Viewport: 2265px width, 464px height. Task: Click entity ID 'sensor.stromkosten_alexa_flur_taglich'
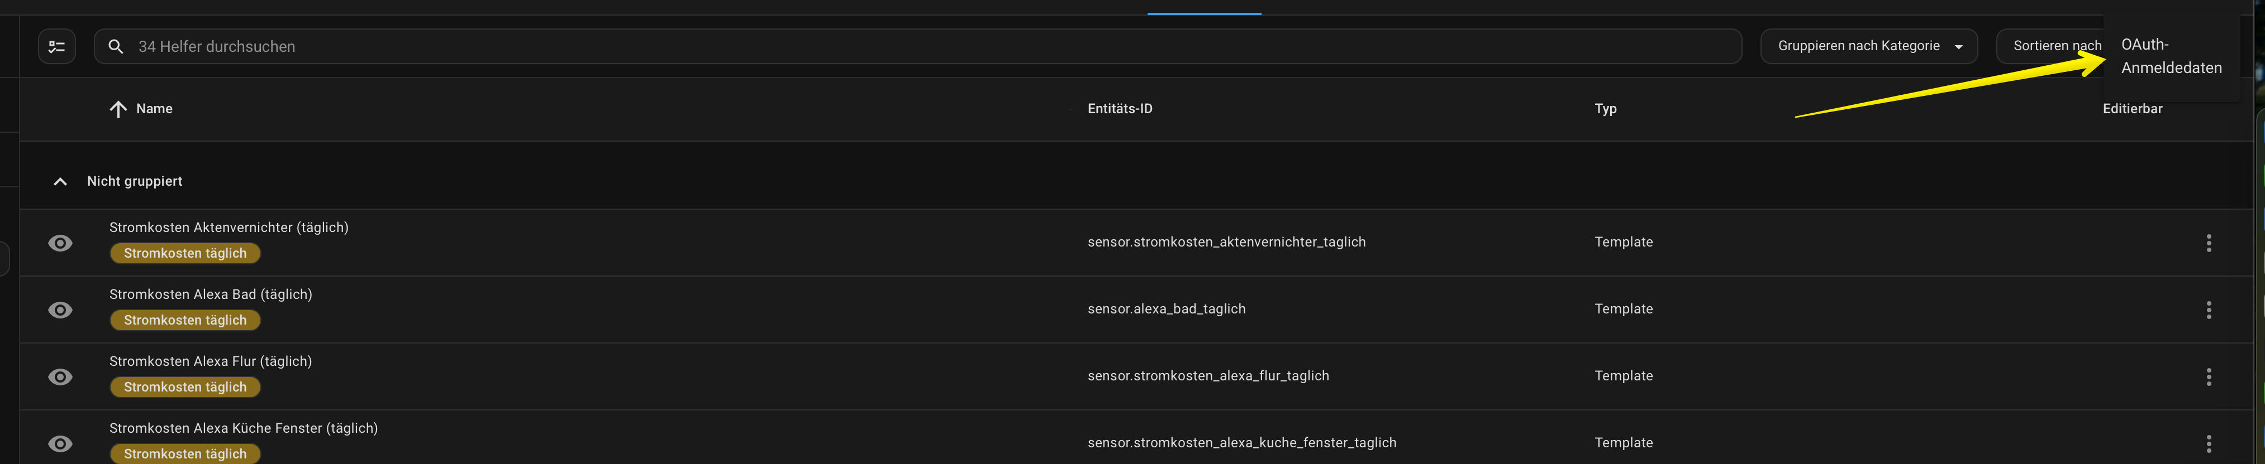1208,375
